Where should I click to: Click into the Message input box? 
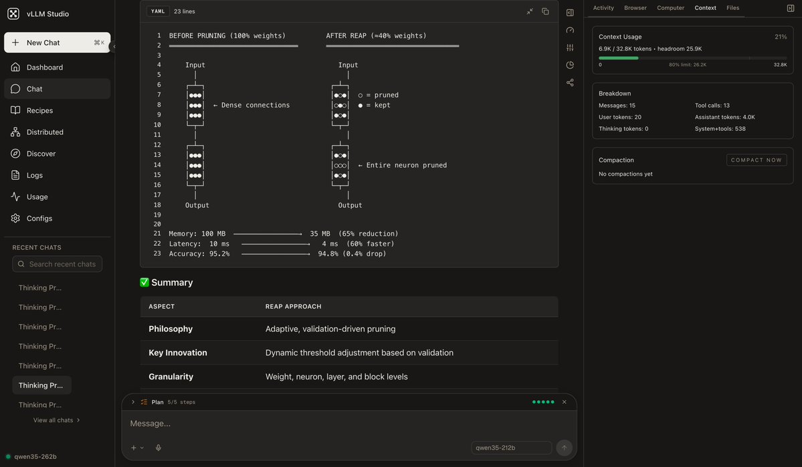pos(349,424)
